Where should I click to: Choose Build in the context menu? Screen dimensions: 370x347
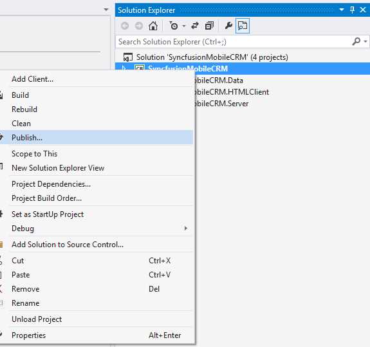97,95
